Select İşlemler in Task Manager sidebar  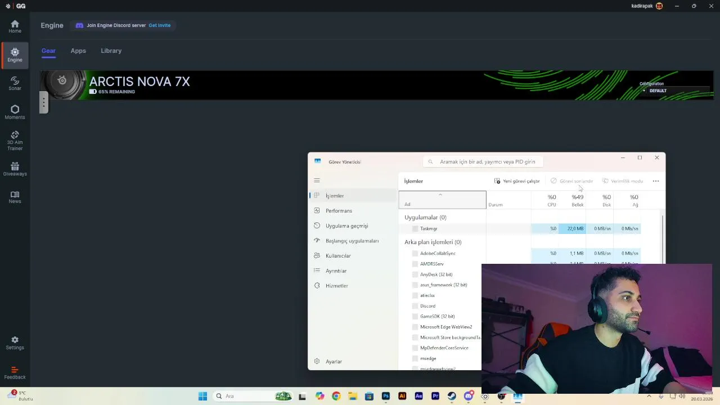(x=353, y=196)
